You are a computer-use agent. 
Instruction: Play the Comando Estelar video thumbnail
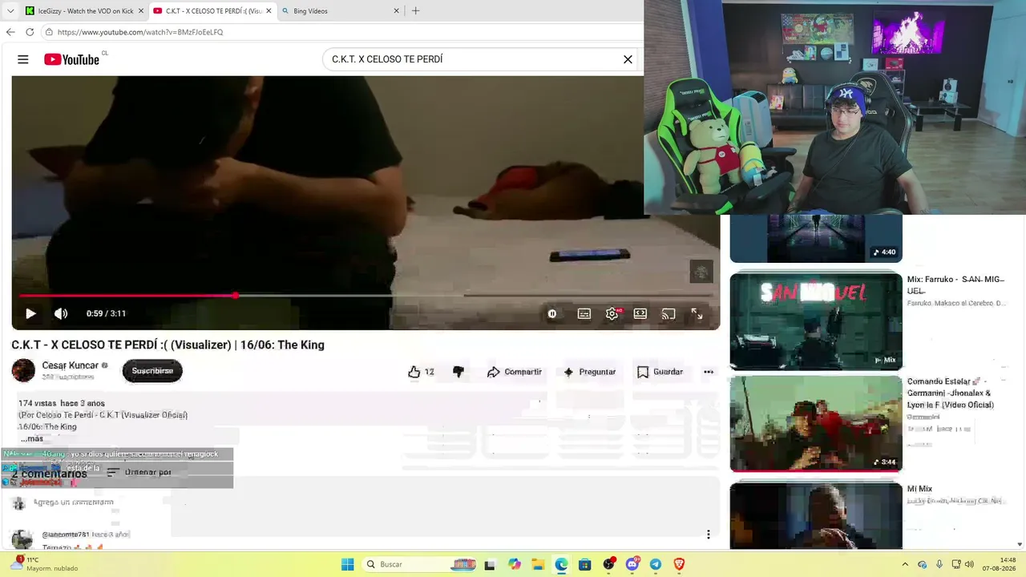click(x=816, y=423)
